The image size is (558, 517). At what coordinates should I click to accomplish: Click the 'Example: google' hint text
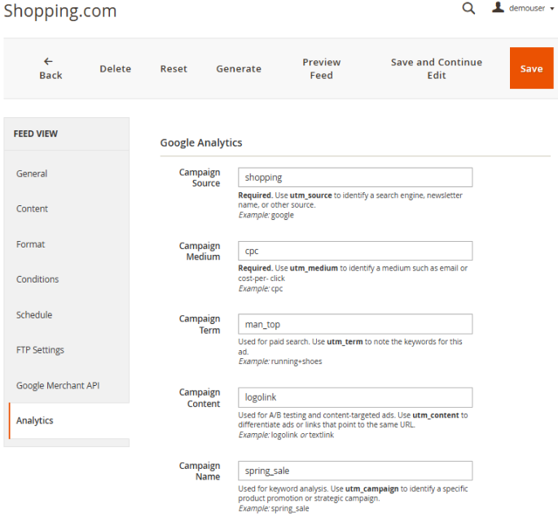pos(266,215)
